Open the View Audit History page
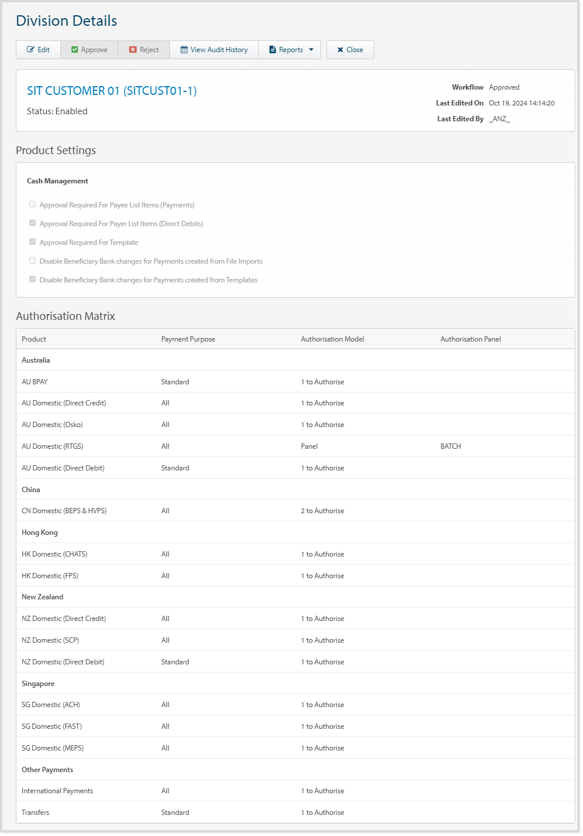 tap(214, 49)
